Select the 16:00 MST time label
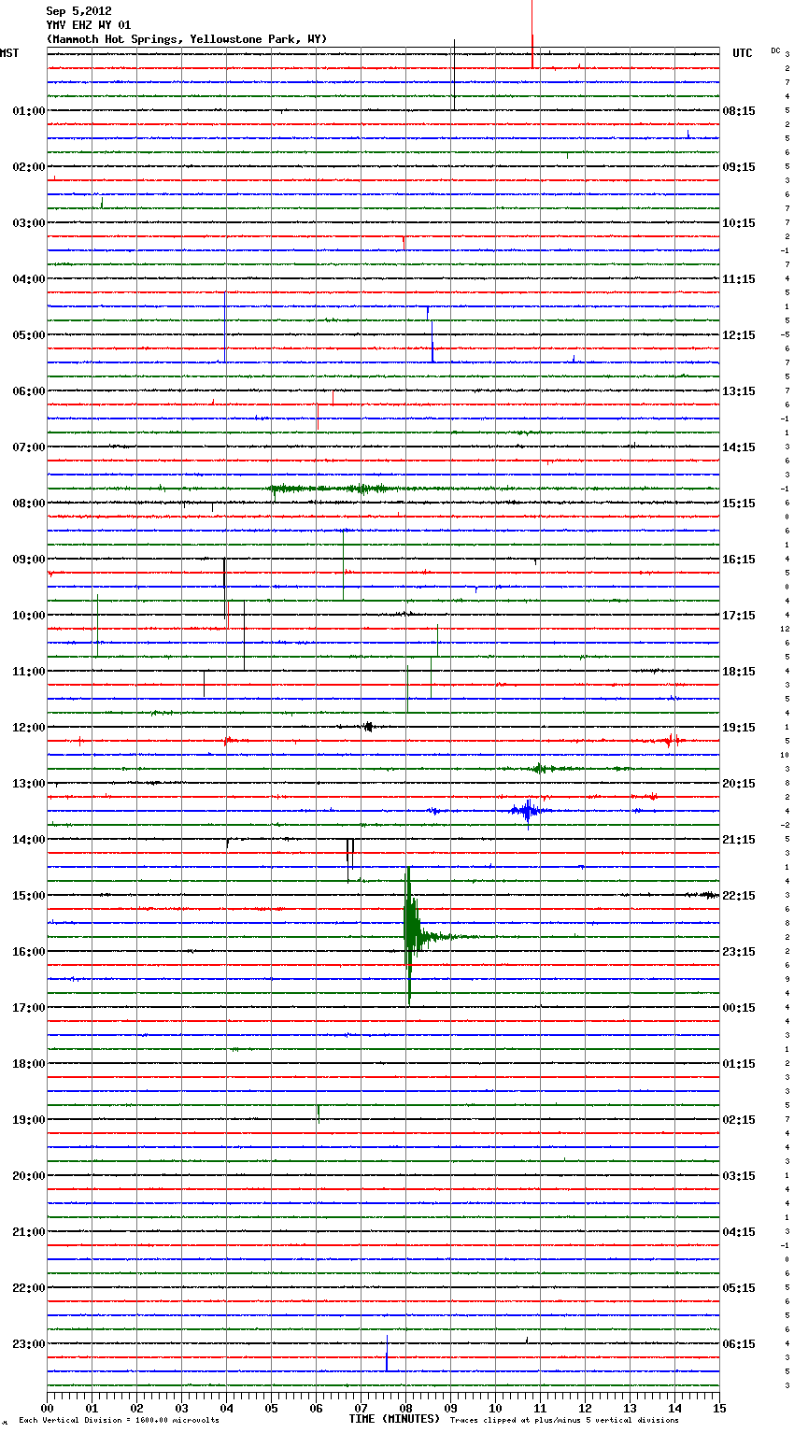The height and width of the screenshot is (1433, 794). 29,952
